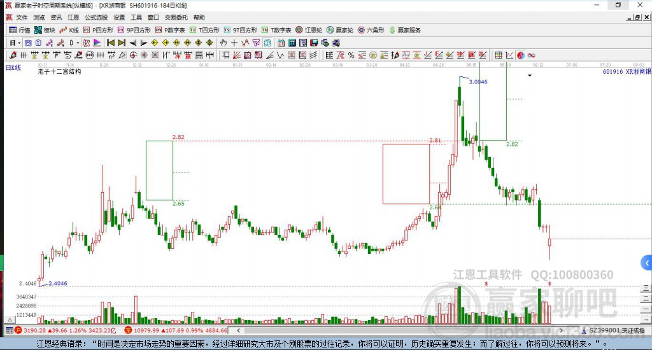652x350 pixels.
Task: Select the radiating fan lines tool
Action: pyautogui.click(x=237, y=55)
